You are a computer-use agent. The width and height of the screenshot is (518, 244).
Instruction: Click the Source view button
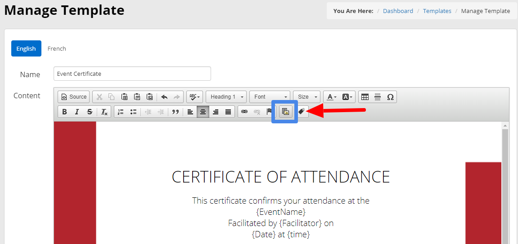coord(74,97)
